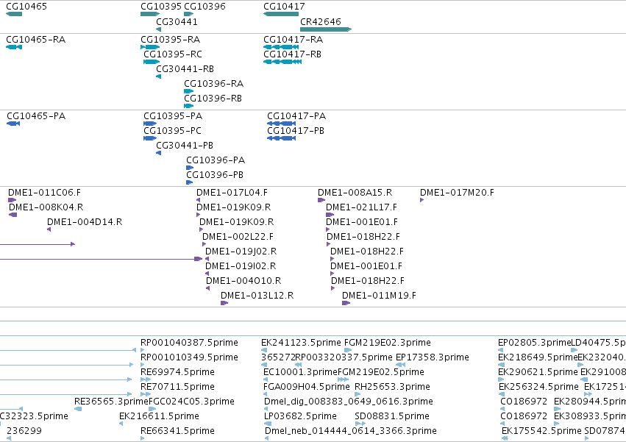Open the RP001010349.5prime EST label
Screen dimensions: 626x442
[x=189, y=357]
